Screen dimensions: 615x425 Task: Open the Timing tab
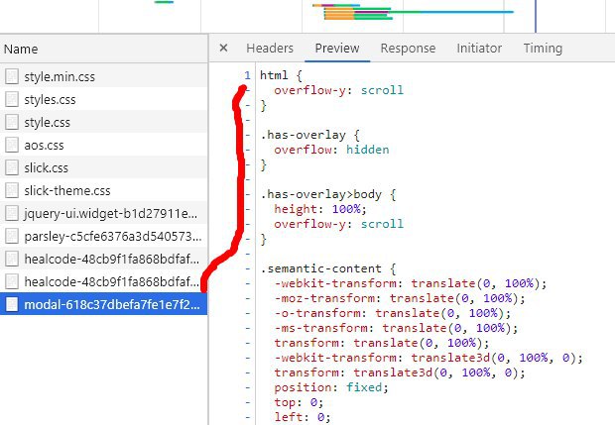pyautogui.click(x=543, y=49)
